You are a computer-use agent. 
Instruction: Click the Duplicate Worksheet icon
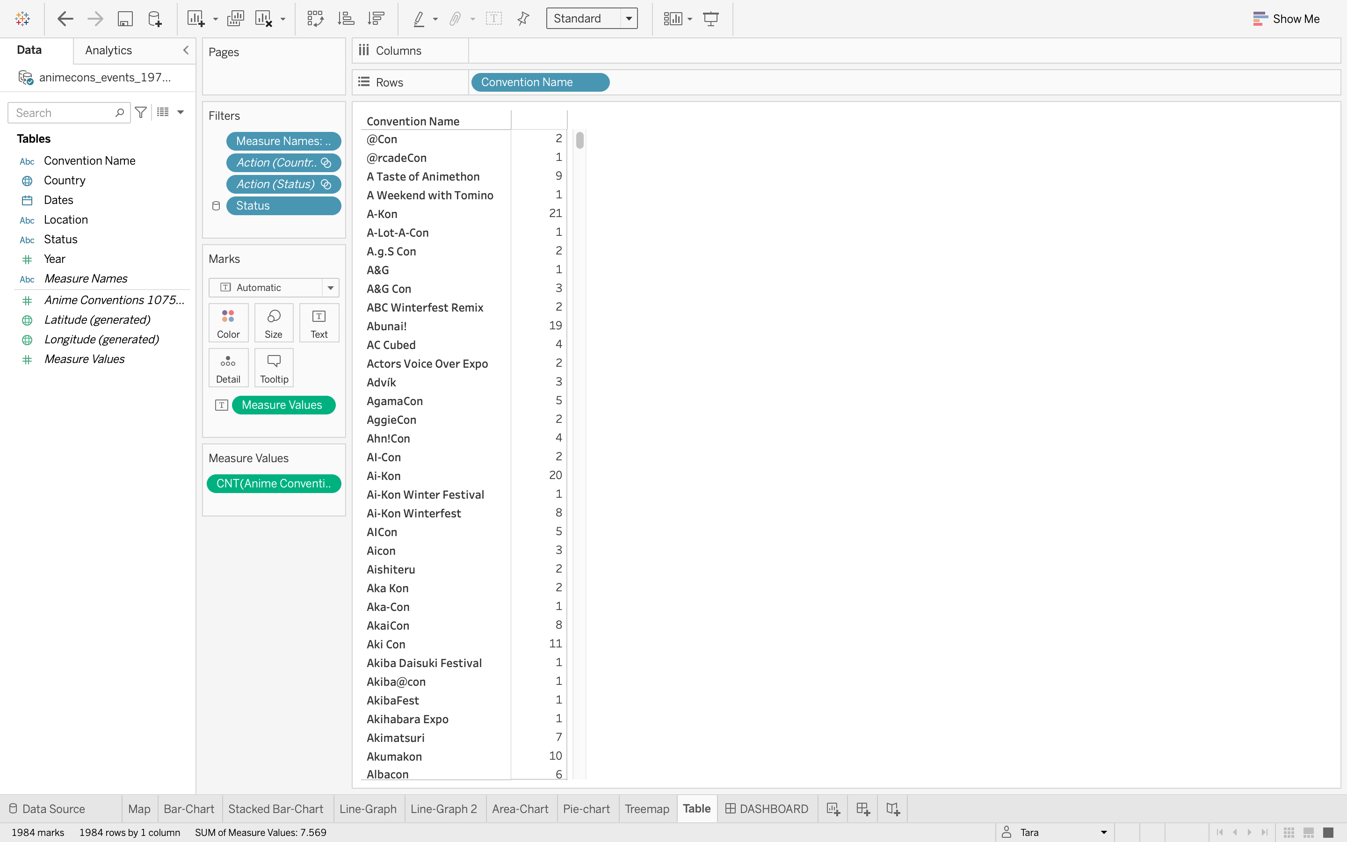tap(235, 18)
